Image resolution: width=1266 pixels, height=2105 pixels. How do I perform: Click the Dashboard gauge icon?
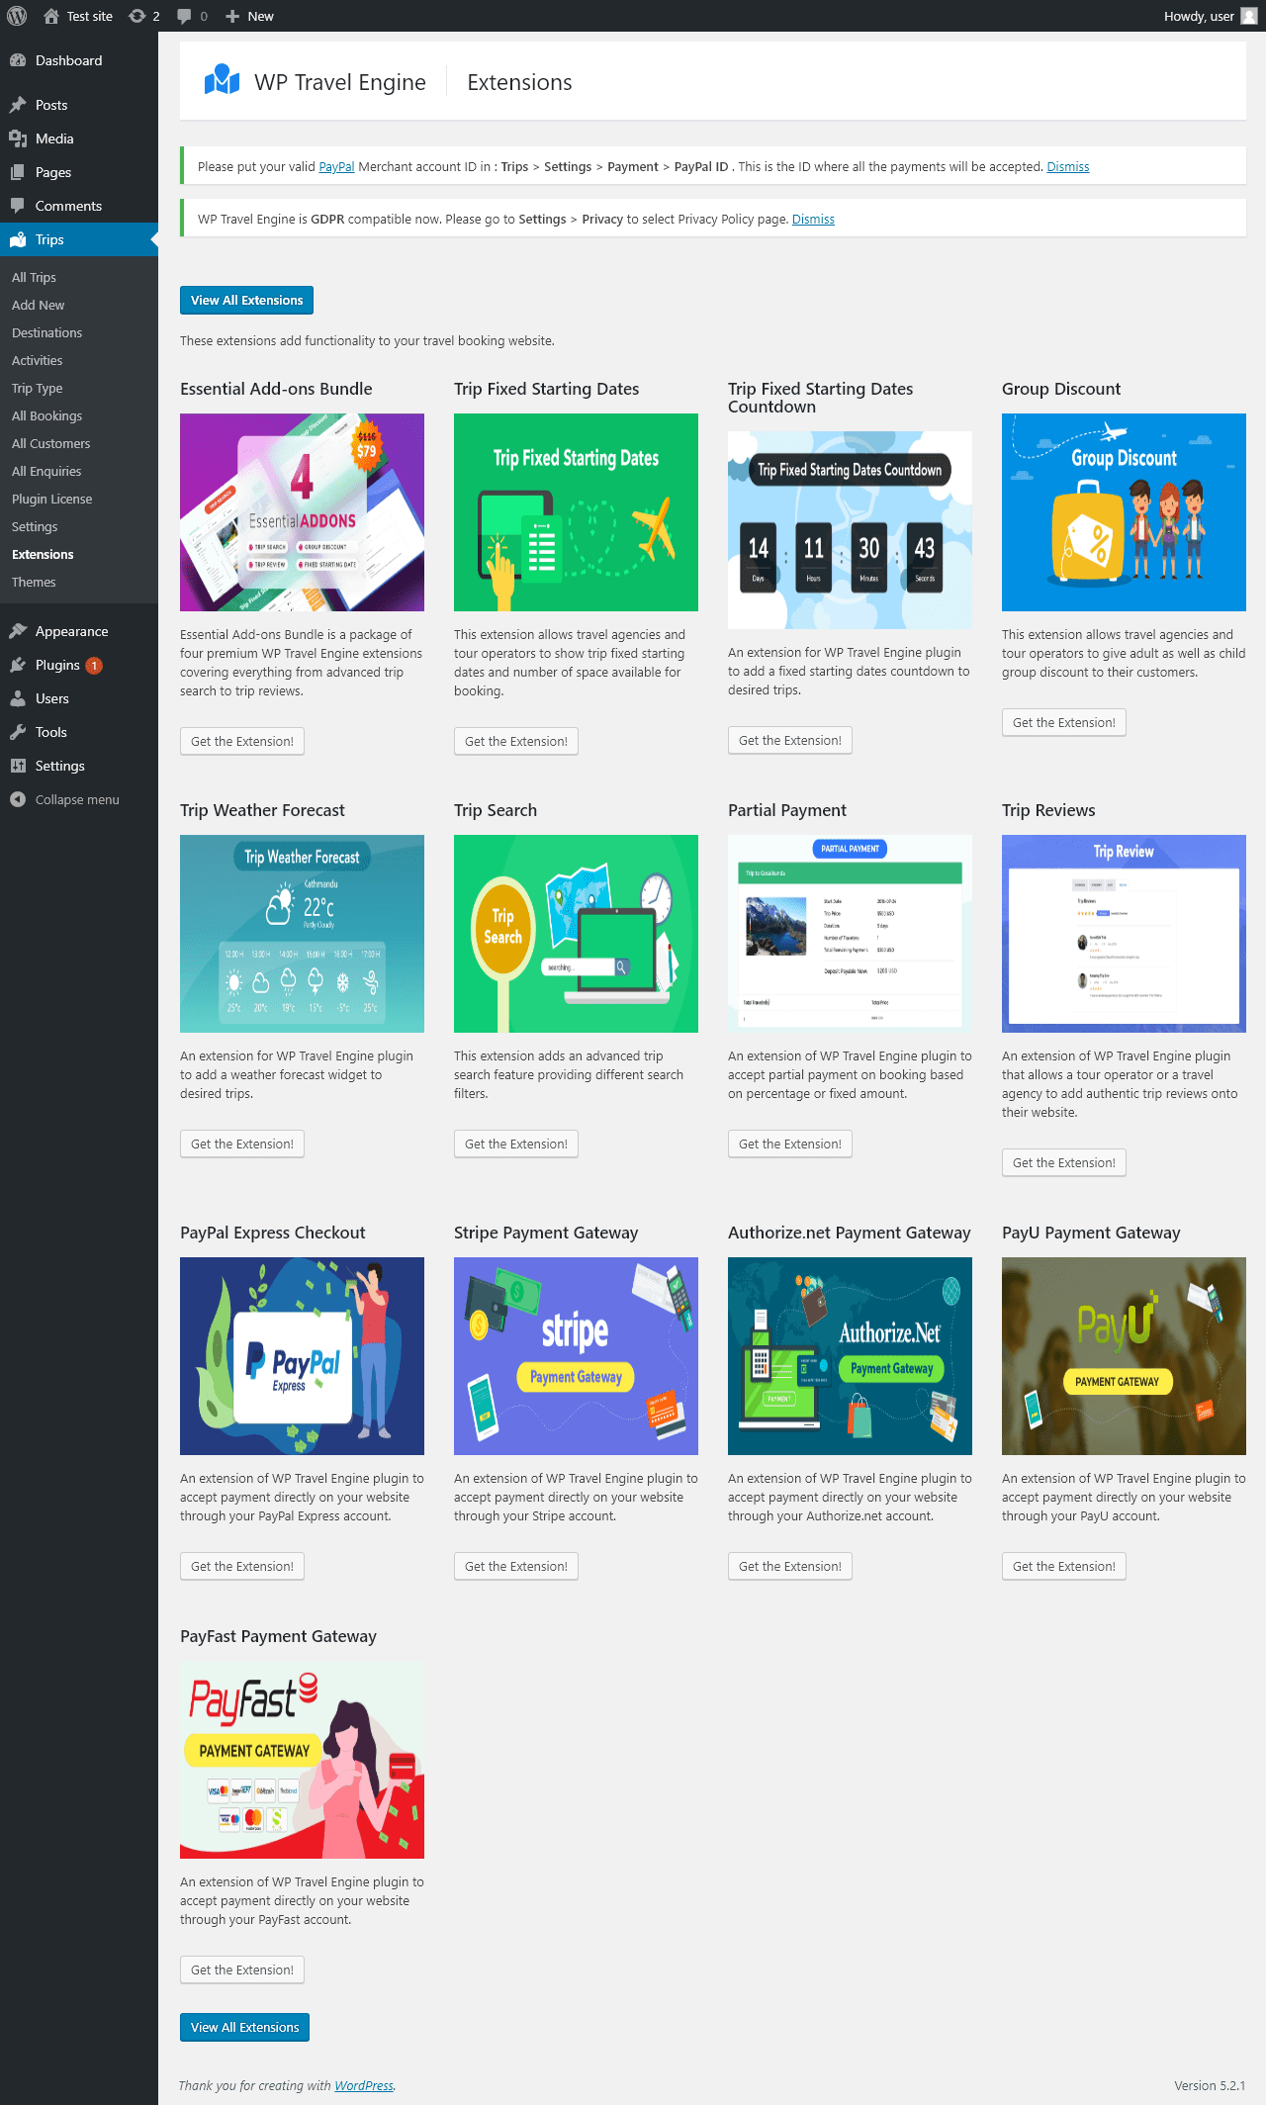(x=18, y=60)
